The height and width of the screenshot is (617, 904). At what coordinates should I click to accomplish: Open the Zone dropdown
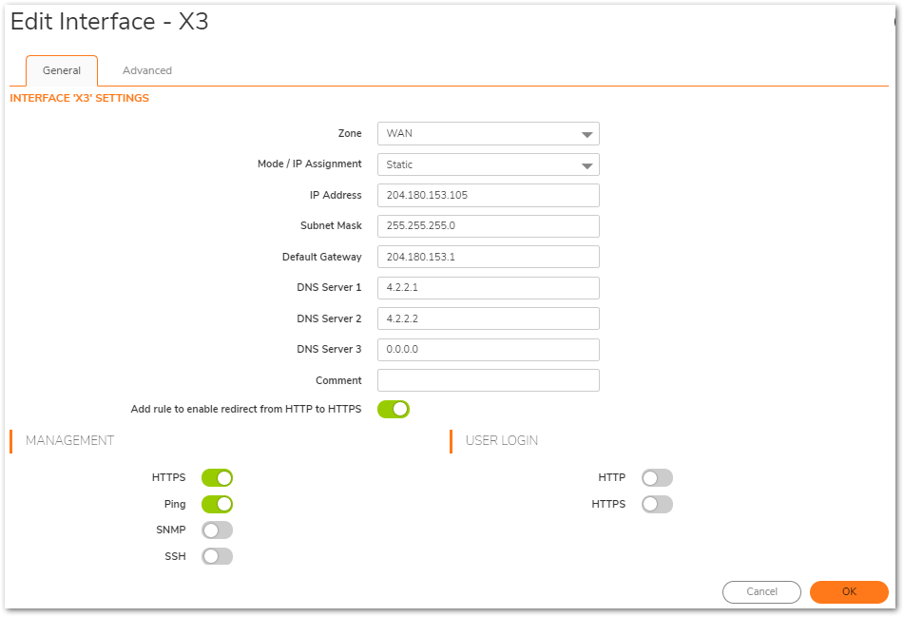click(488, 134)
